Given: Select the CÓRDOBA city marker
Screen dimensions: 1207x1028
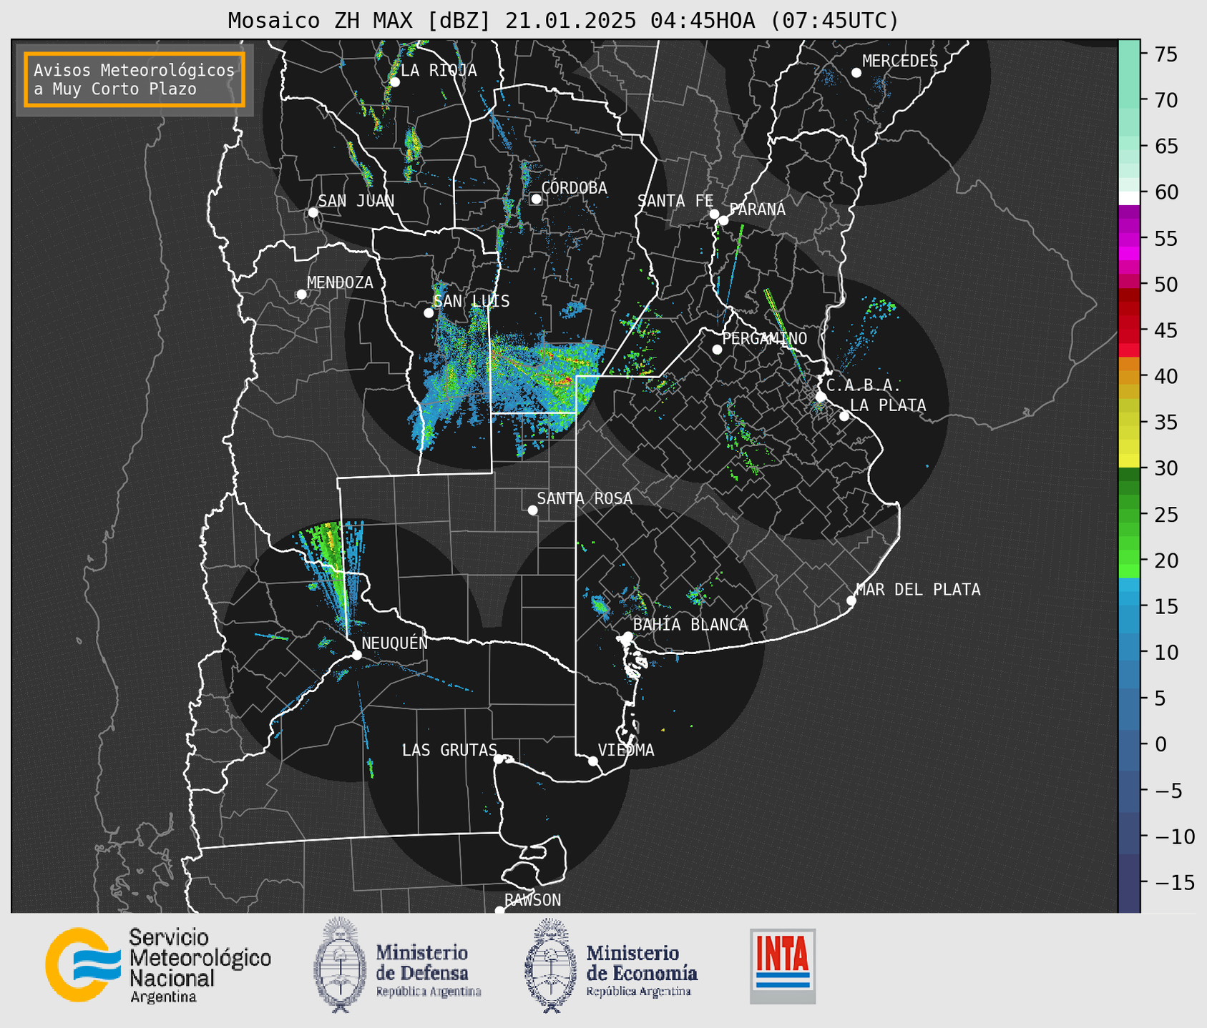Looking at the screenshot, I should 536,199.
